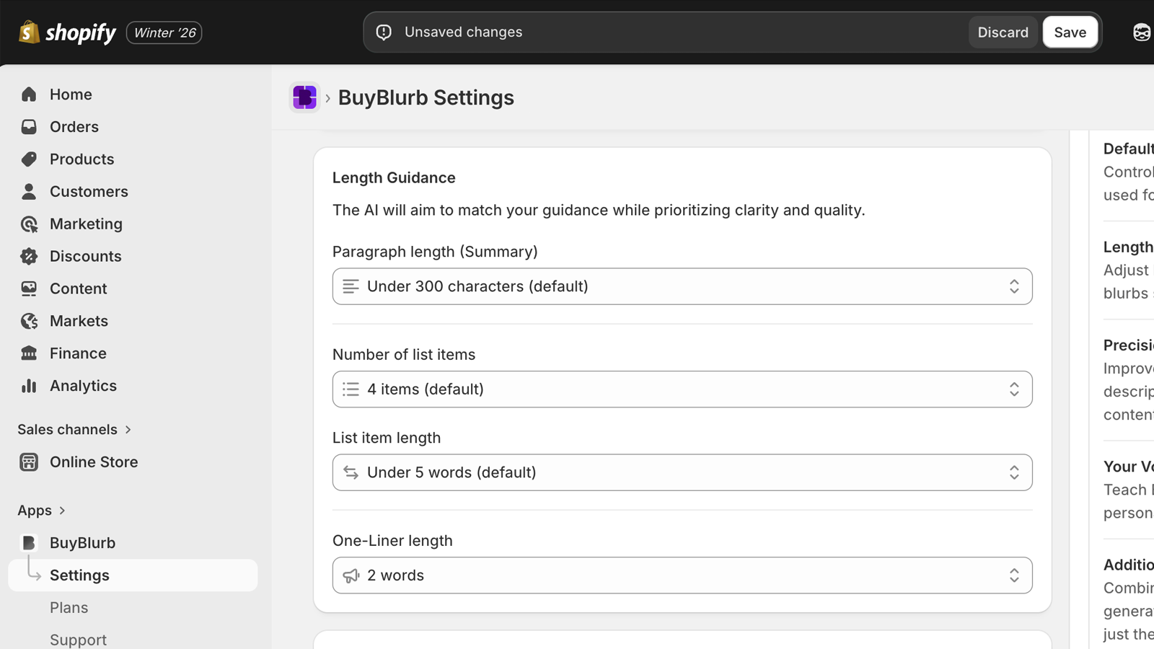1154x649 pixels.
Task: Discard the unsaved changes
Action: click(1003, 32)
